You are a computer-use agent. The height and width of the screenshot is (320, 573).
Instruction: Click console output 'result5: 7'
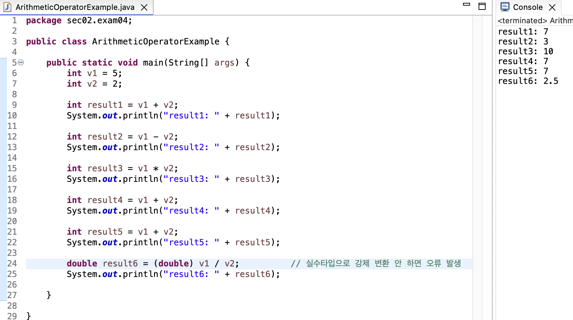(523, 71)
